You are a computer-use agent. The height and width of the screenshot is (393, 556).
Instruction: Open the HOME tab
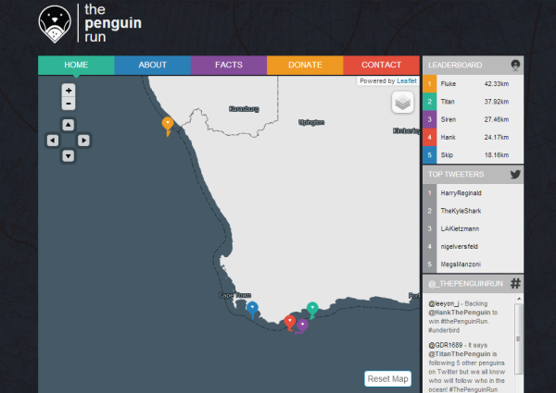pyautogui.click(x=76, y=65)
